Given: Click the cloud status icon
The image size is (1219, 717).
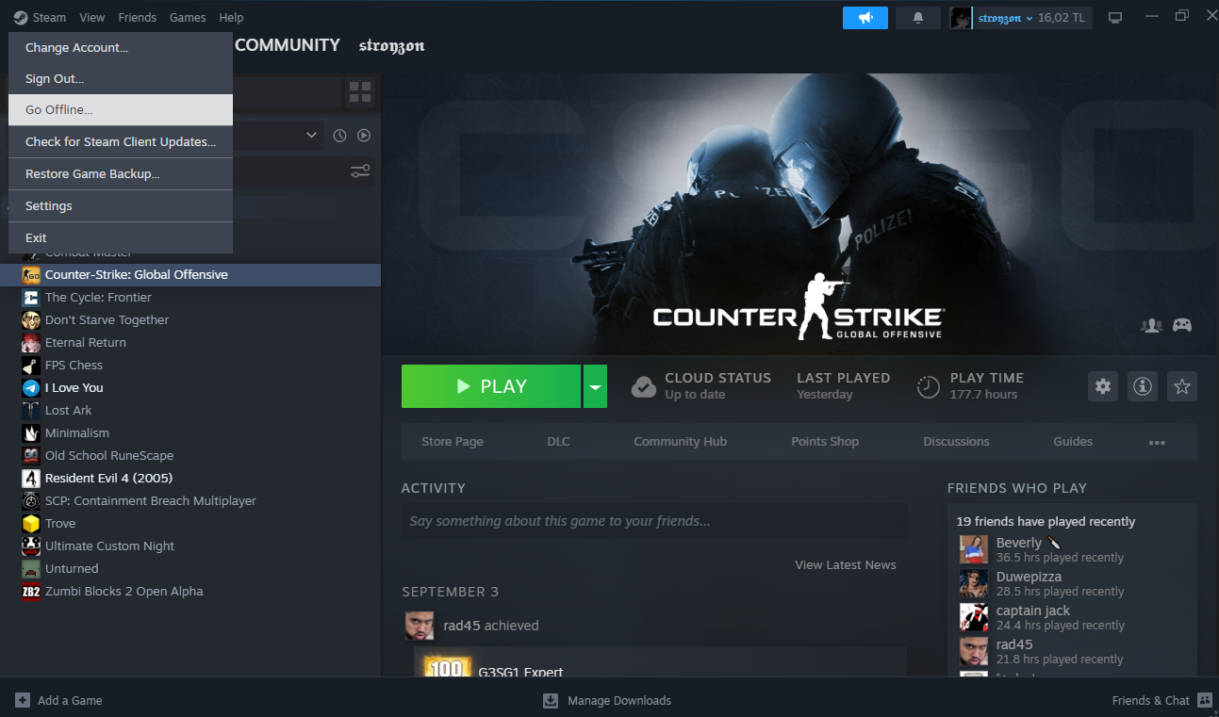Looking at the screenshot, I should [x=644, y=386].
